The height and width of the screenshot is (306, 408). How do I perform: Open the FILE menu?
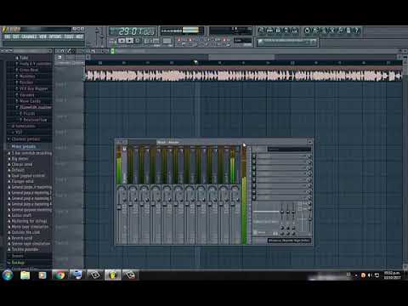[8, 37]
